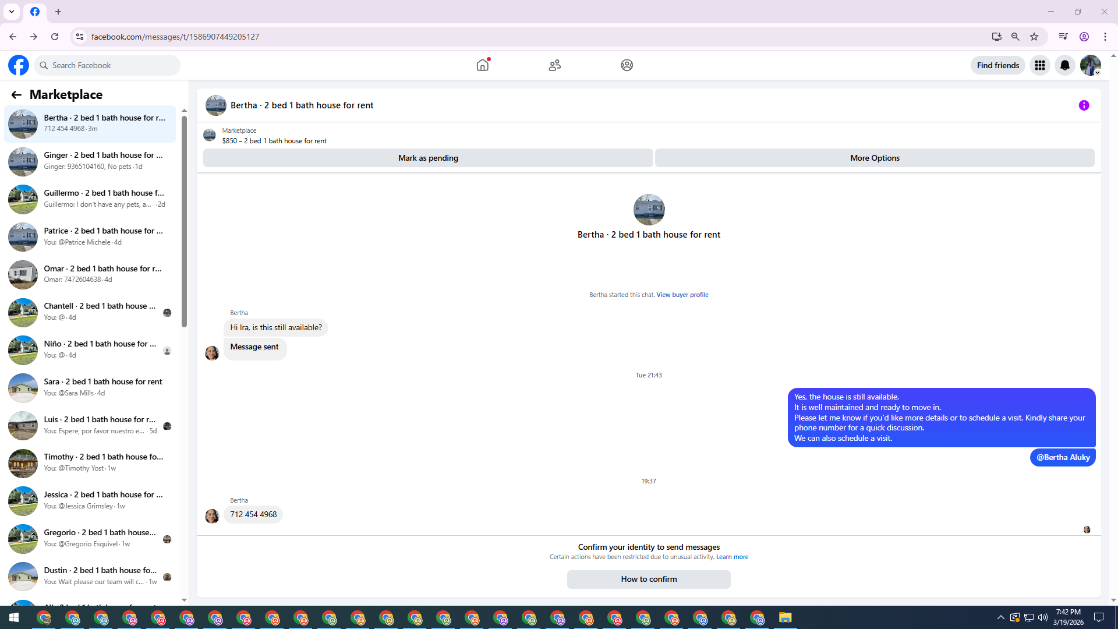Open the tab search dropdown chevron
Screen dimensions: 1118x629
pos(12,12)
